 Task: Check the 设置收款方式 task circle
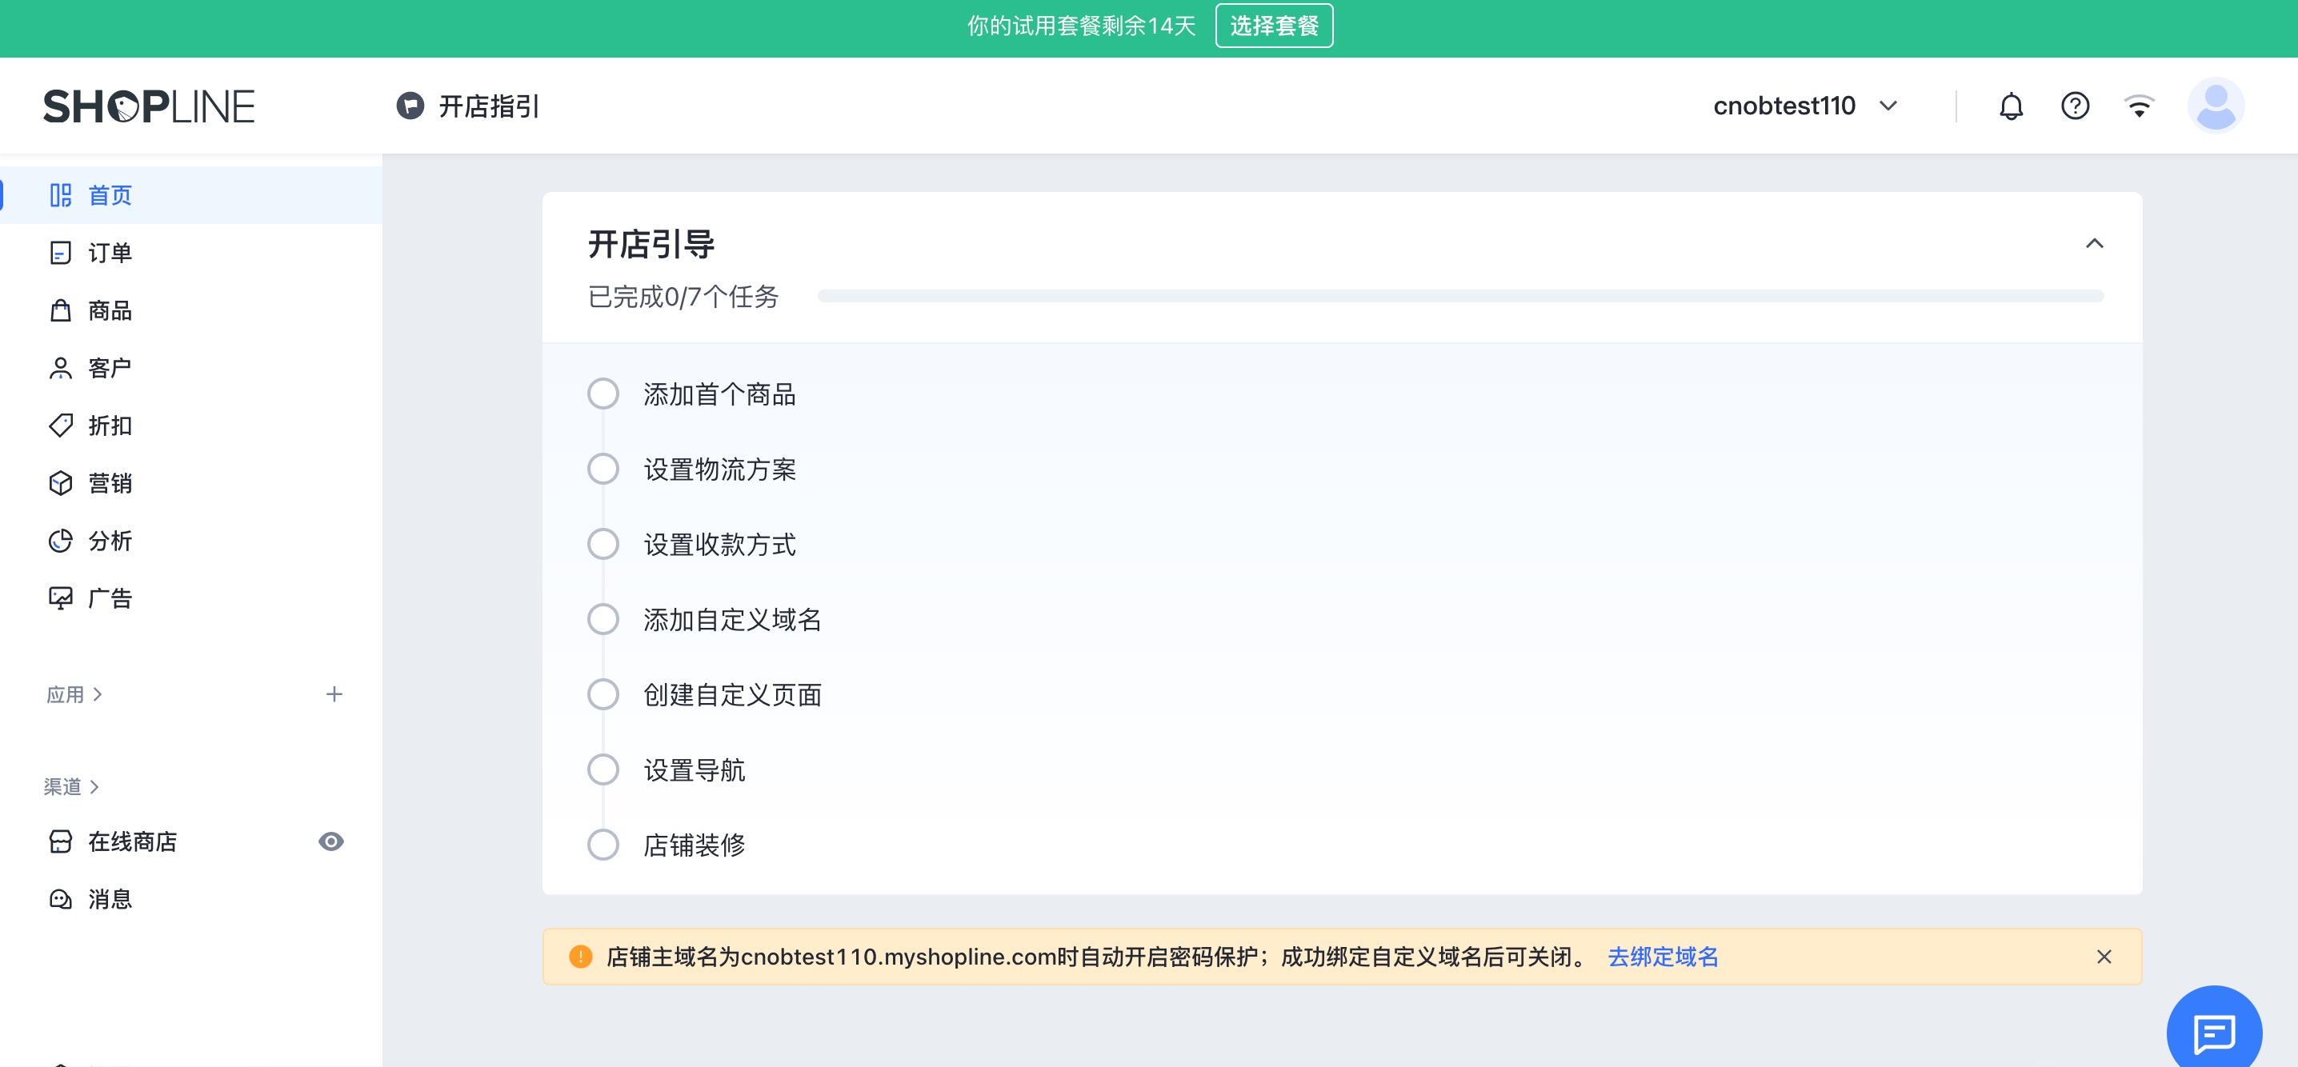tap(603, 544)
